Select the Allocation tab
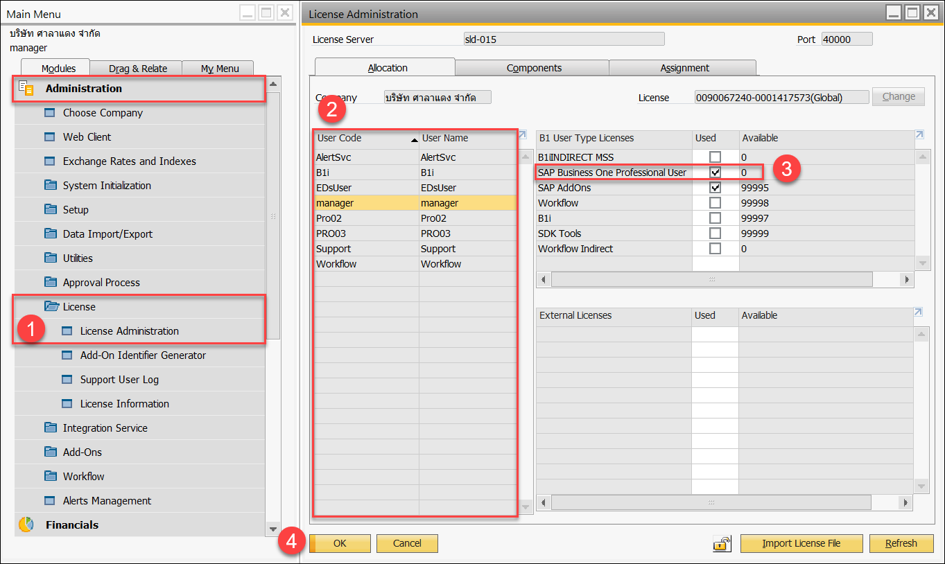 (387, 68)
